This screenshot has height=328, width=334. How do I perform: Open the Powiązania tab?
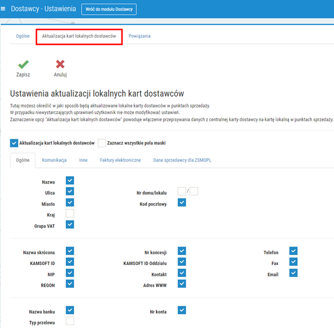(140, 36)
